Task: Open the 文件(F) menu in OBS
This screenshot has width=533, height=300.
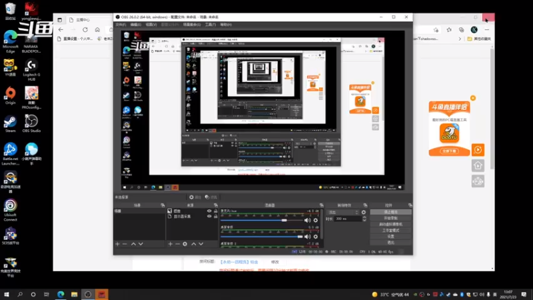Action: coord(121,25)
